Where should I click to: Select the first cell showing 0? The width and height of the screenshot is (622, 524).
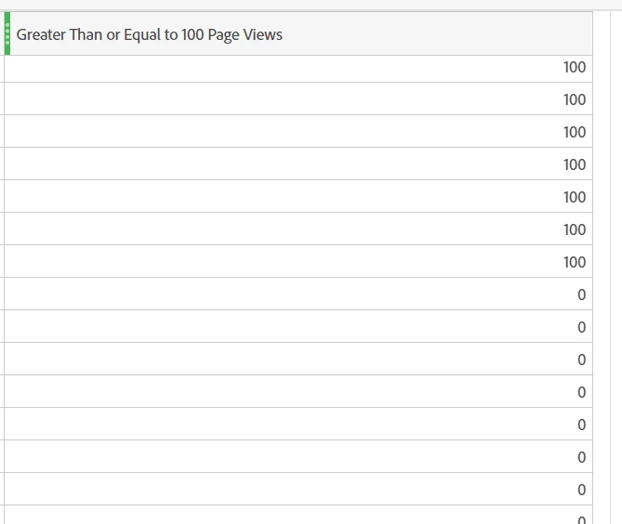point(298,295)
